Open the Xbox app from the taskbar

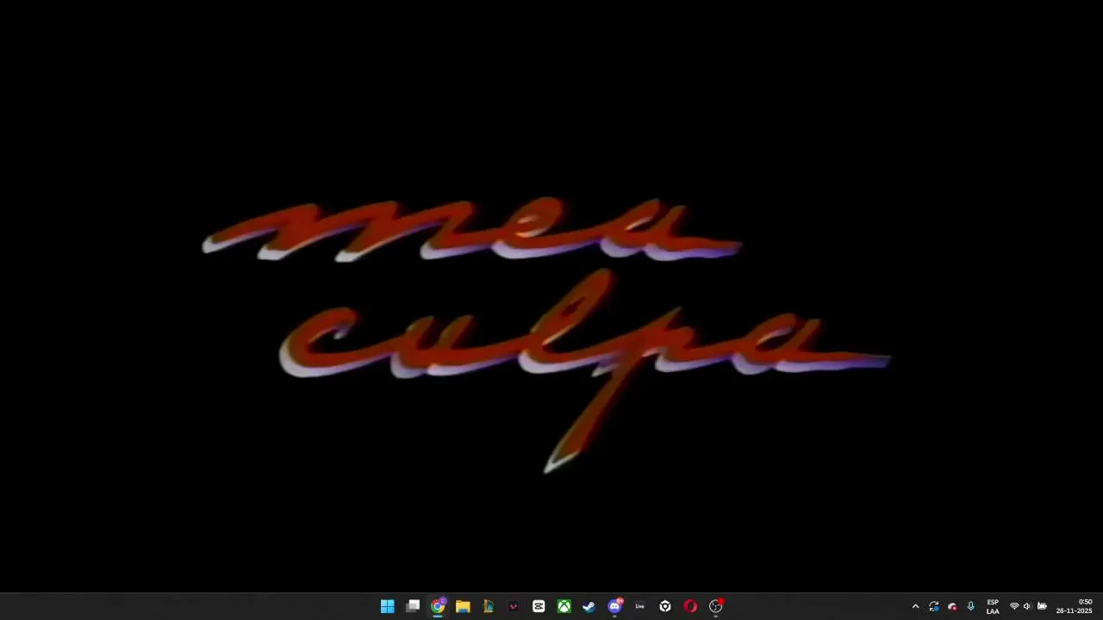coord(564,606)
